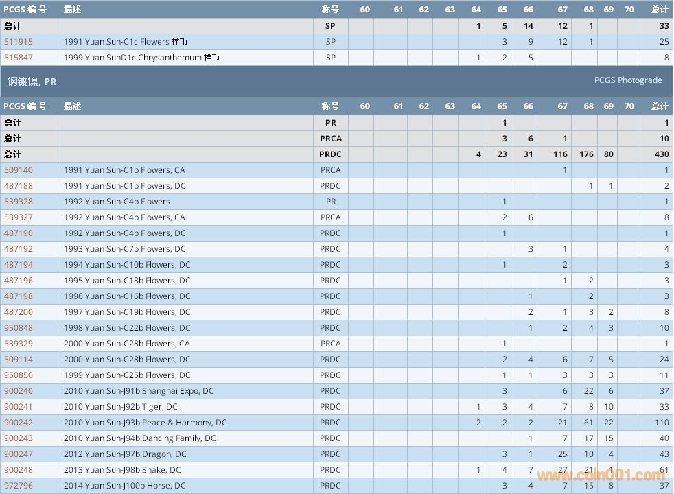Open coin entry 487188
Viewport: 674px width, 494px height.
pyautogui.click(x=19, y=186)
